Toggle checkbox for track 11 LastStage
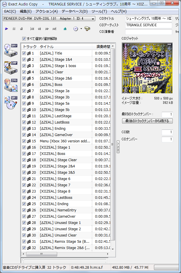181x273 pixels. [x=24, y=116]
